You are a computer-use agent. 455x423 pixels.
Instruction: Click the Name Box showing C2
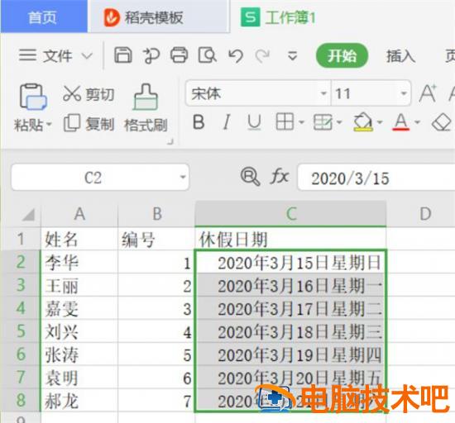click(93, 178)
